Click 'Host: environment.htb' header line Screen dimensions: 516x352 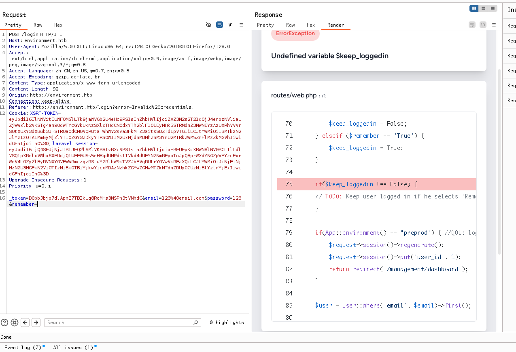pyautogui.click(x=38, y=40)
